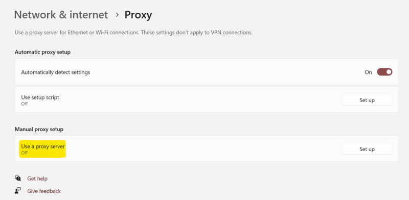Open Set up for Use a proxy server
This screenshot has width=409, height=200.
[x=367, y=149]
